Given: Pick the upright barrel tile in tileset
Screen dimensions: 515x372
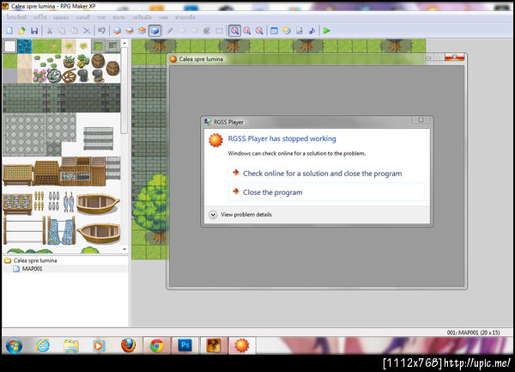Looking at the screenshot, I should tap(98, 61).
